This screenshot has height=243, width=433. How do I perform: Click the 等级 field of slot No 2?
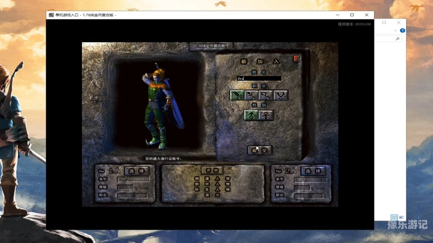tap(302, 188)
